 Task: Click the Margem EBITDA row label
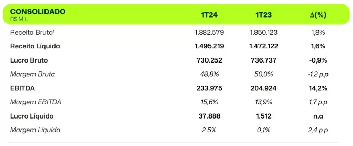click(36, 102)
